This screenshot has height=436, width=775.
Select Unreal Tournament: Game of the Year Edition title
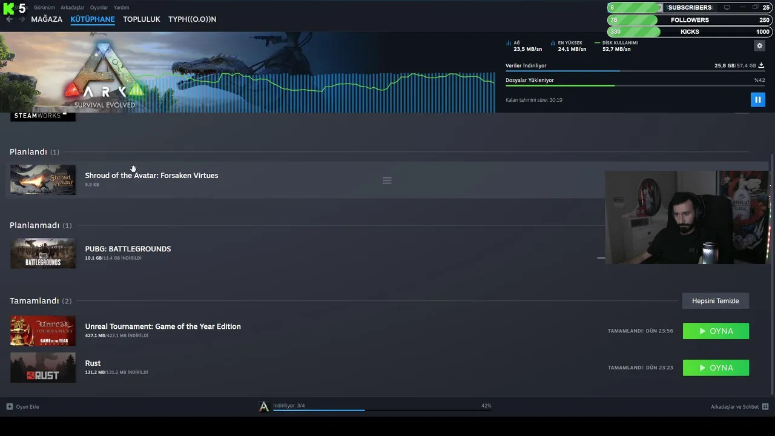pyautogui.click(x=163, y=326)
